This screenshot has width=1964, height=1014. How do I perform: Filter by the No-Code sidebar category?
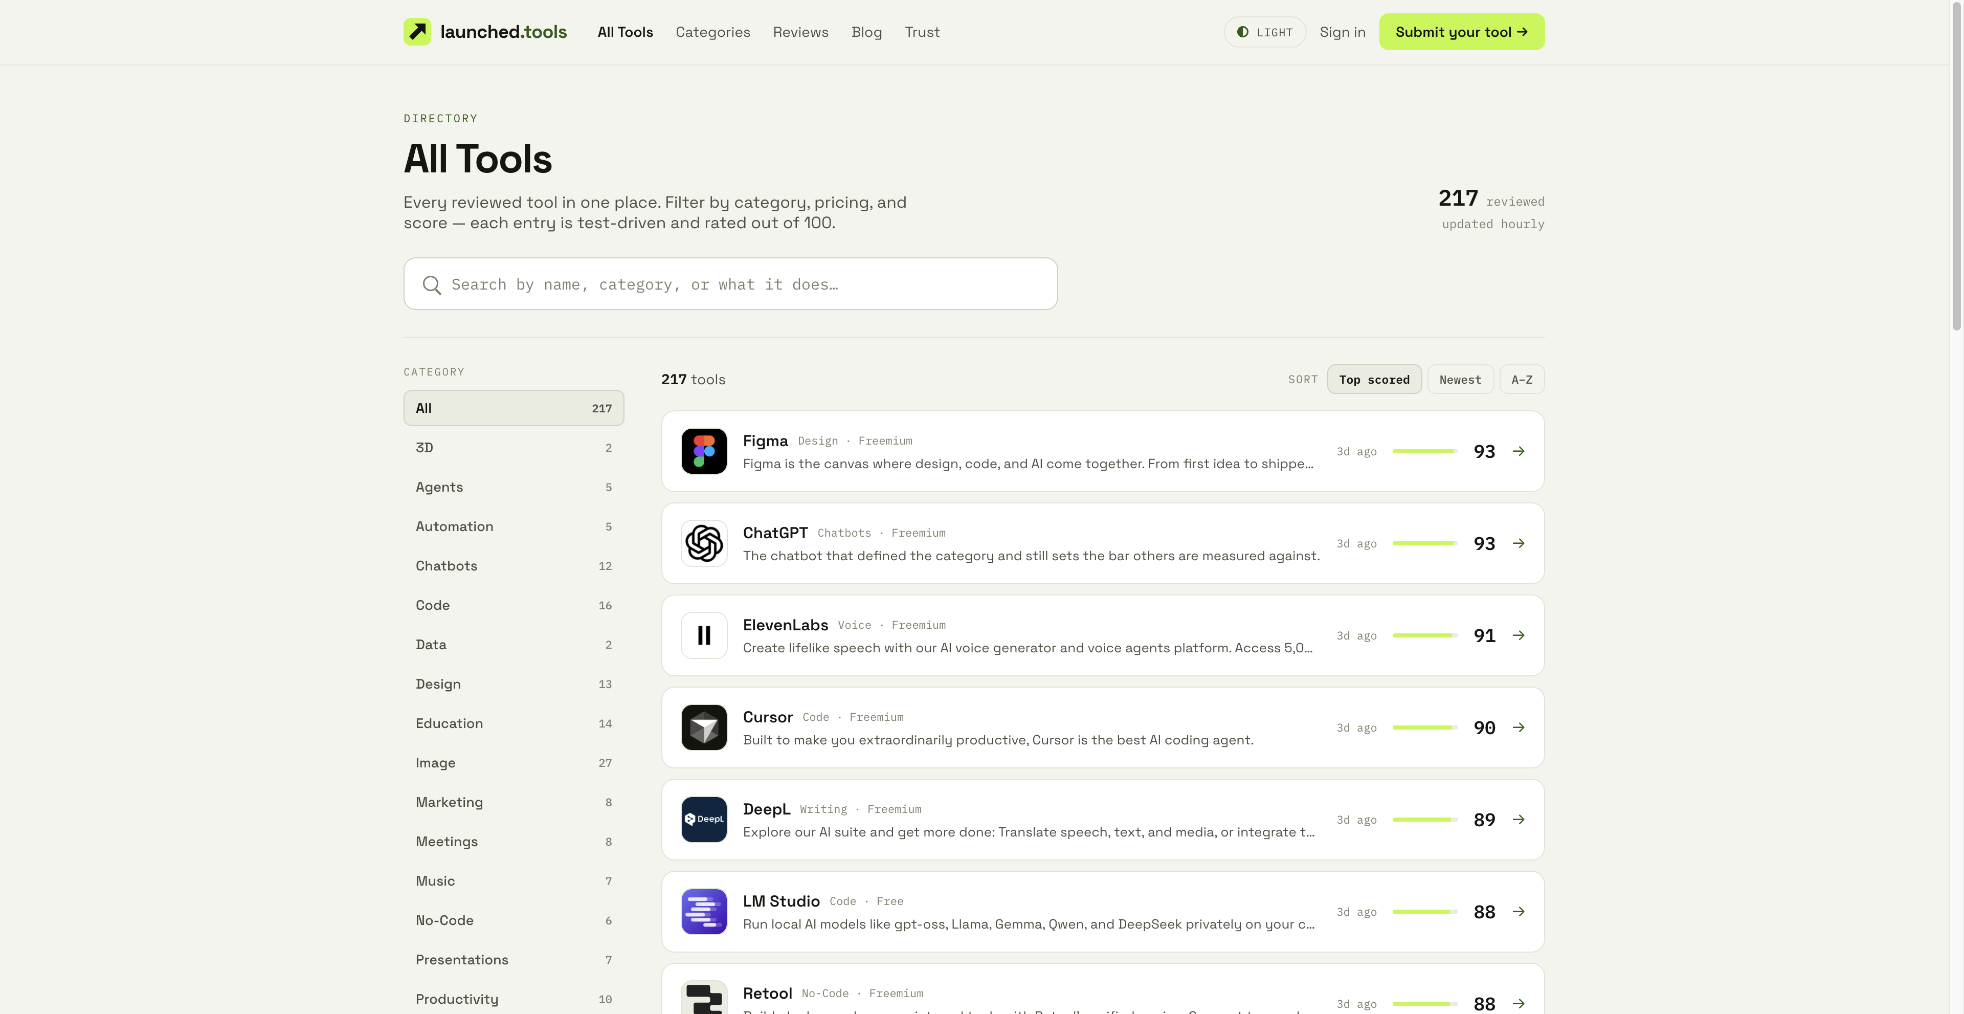coord(514,920)
